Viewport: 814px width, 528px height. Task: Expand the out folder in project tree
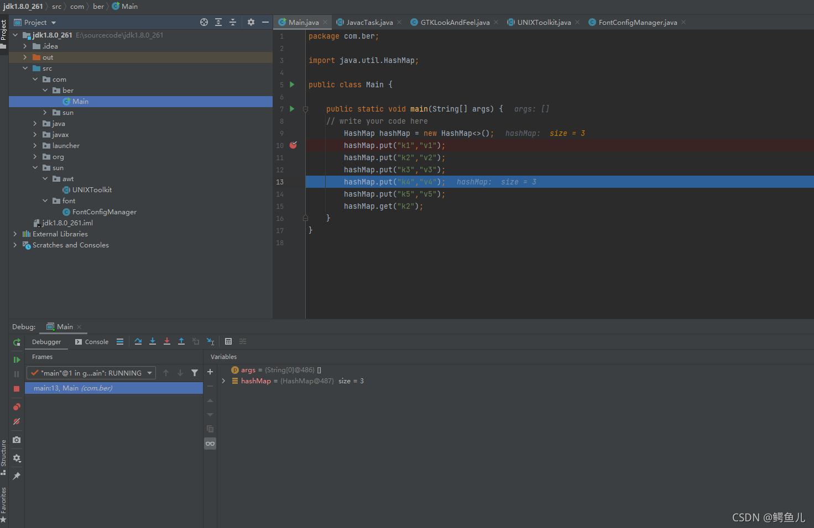(x=25, y=57)
